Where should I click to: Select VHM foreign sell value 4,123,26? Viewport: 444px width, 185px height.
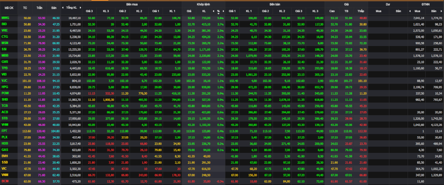pyautogui.click(x=436, y=124)
